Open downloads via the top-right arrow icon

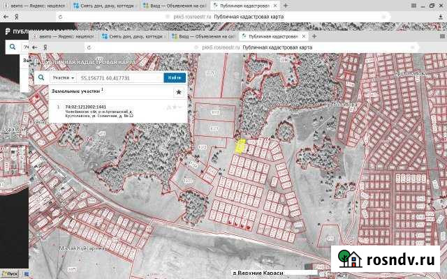point(440,15)
